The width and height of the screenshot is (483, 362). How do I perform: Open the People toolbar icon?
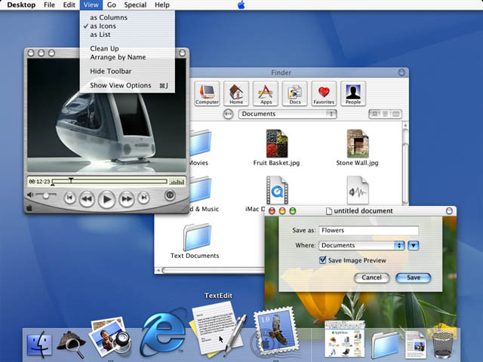pyautogui.click(x=353, y=93)
